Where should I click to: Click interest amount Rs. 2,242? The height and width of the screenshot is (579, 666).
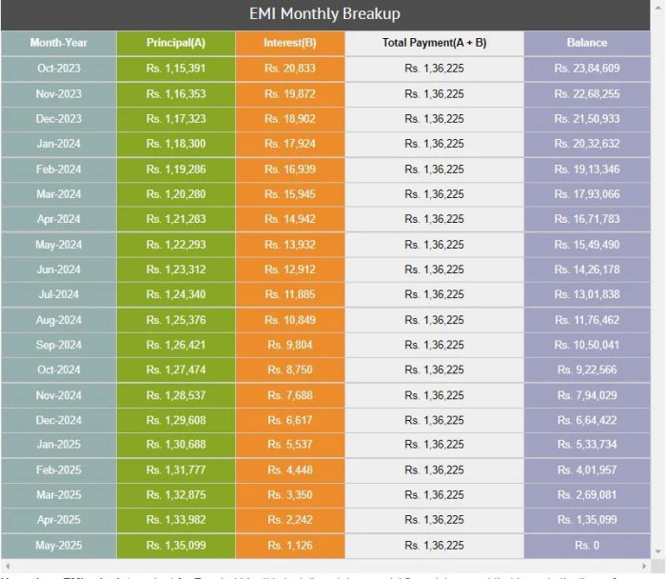pyautogui.click(x=290, y=520)
